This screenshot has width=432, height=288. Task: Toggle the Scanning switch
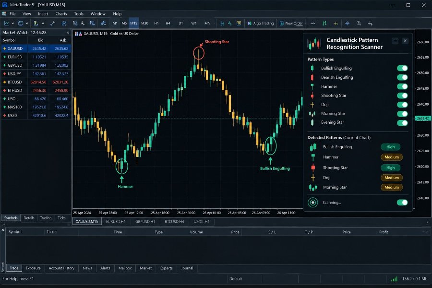(402, 203)
